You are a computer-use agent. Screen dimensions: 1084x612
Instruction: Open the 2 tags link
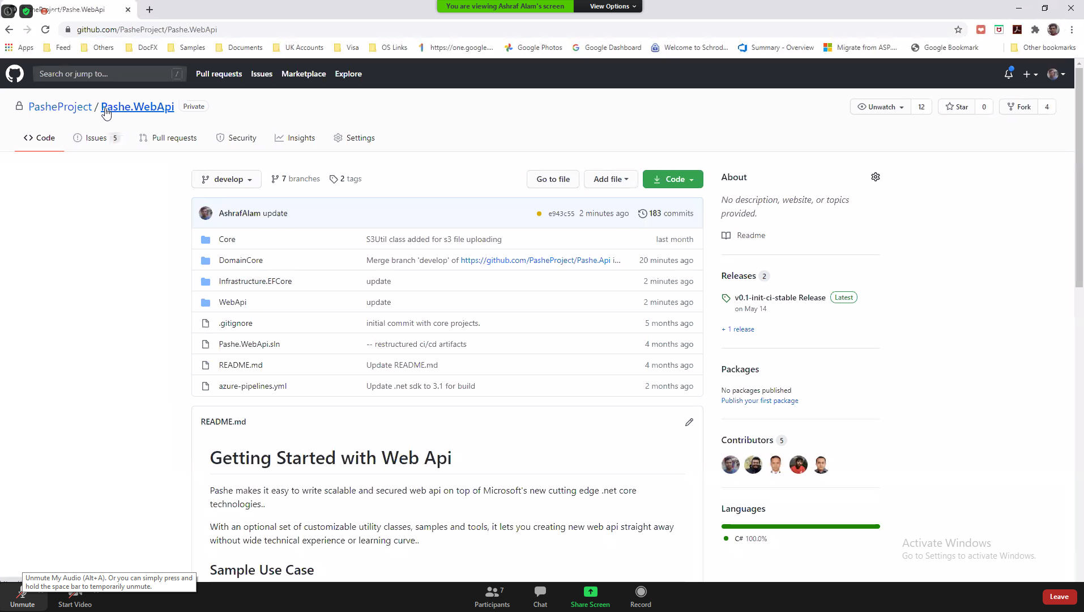(x=345, y=179)
